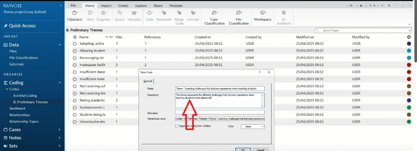
Task: Switch to the Explore ribbon tab
Action: [x=141, y=6]
